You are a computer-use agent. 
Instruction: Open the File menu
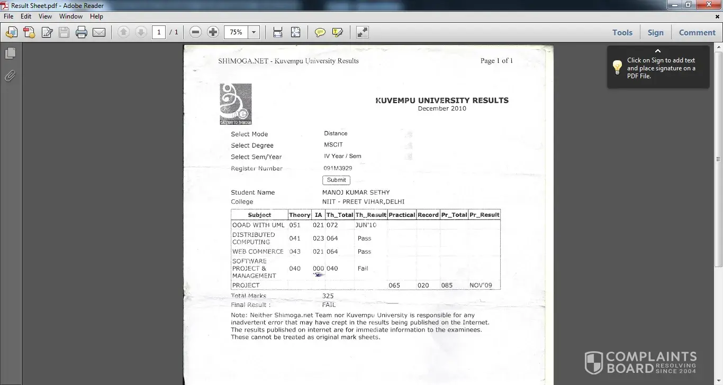point(8,16)
